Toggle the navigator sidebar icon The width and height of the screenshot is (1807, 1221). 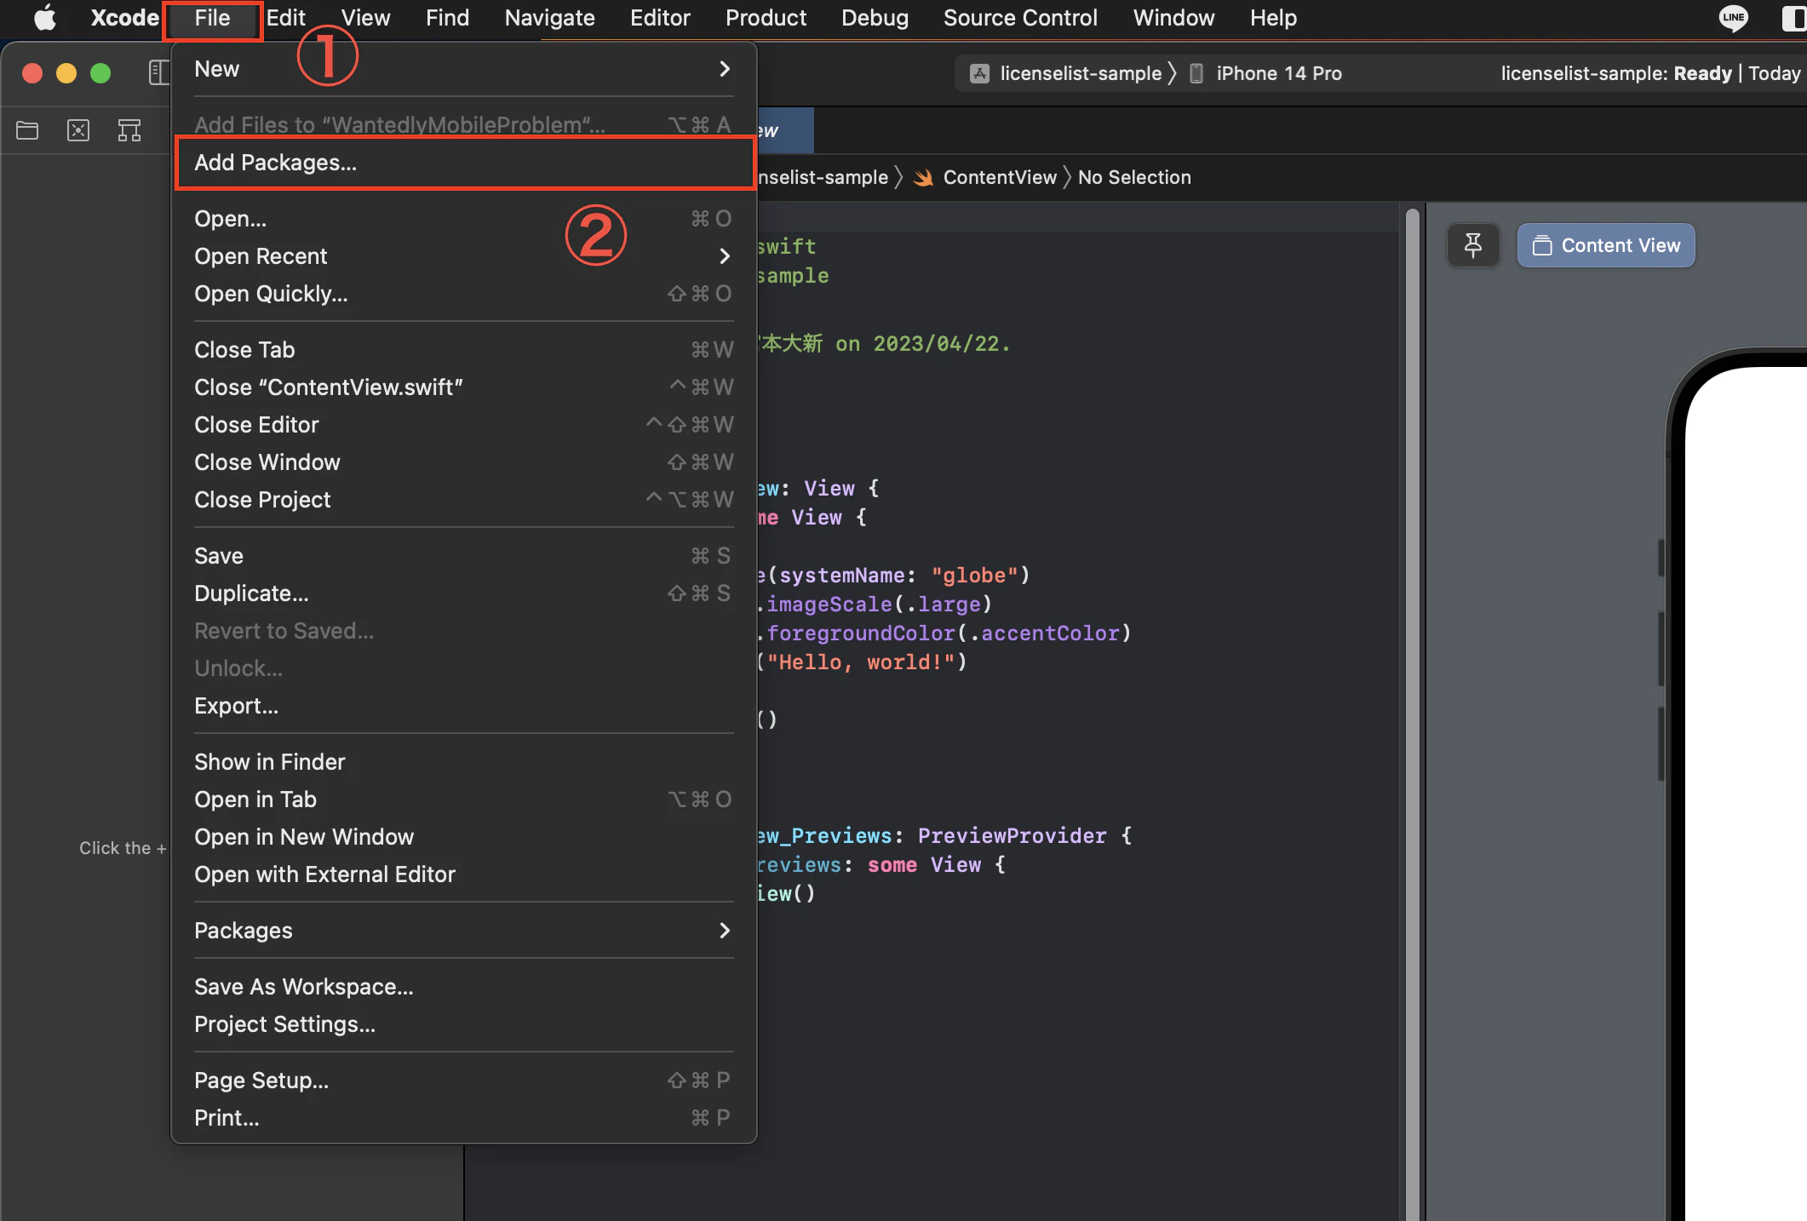[159, 73]
